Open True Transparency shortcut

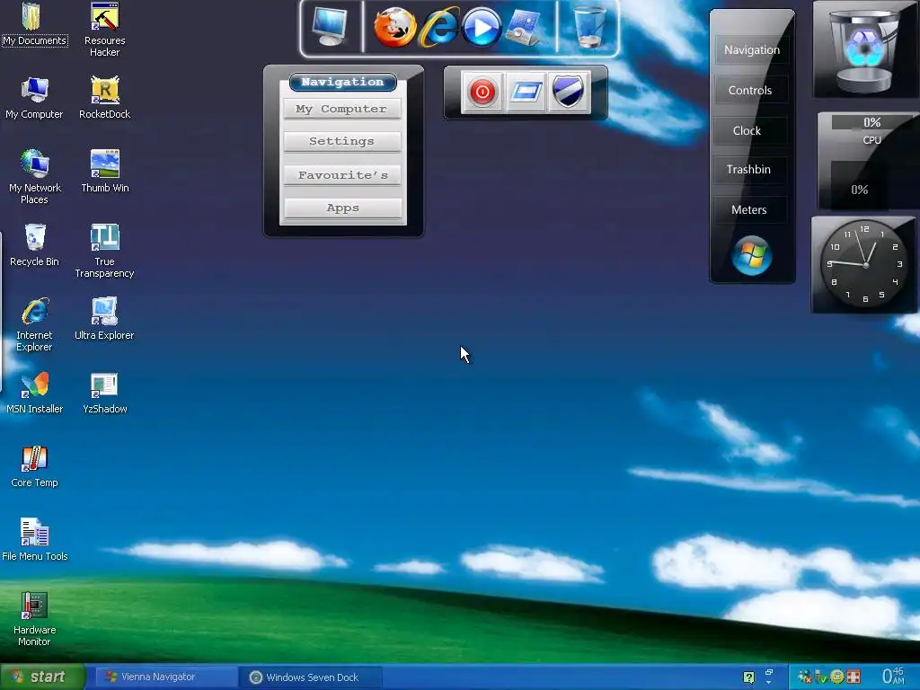104,251
